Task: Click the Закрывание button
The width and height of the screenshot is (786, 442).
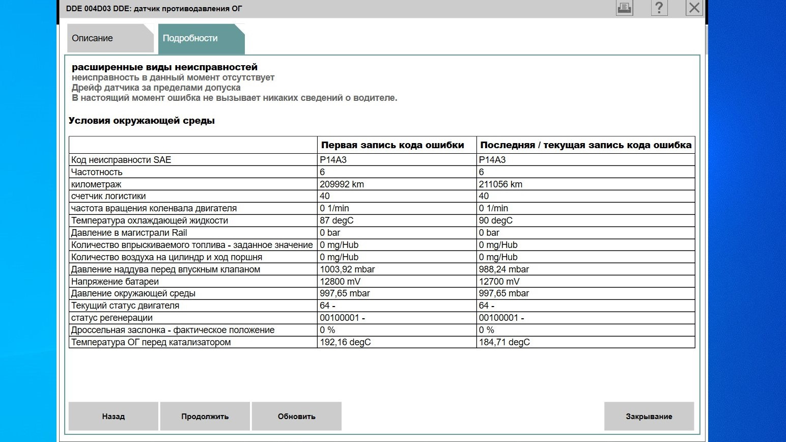Action: click(x=649, y=417)
